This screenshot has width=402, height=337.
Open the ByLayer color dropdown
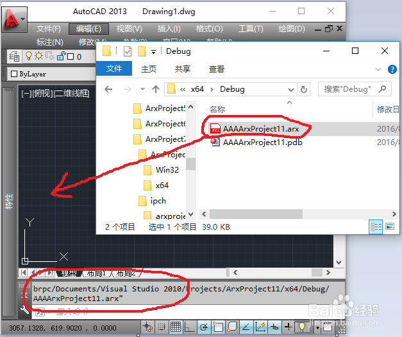(51, 74)
